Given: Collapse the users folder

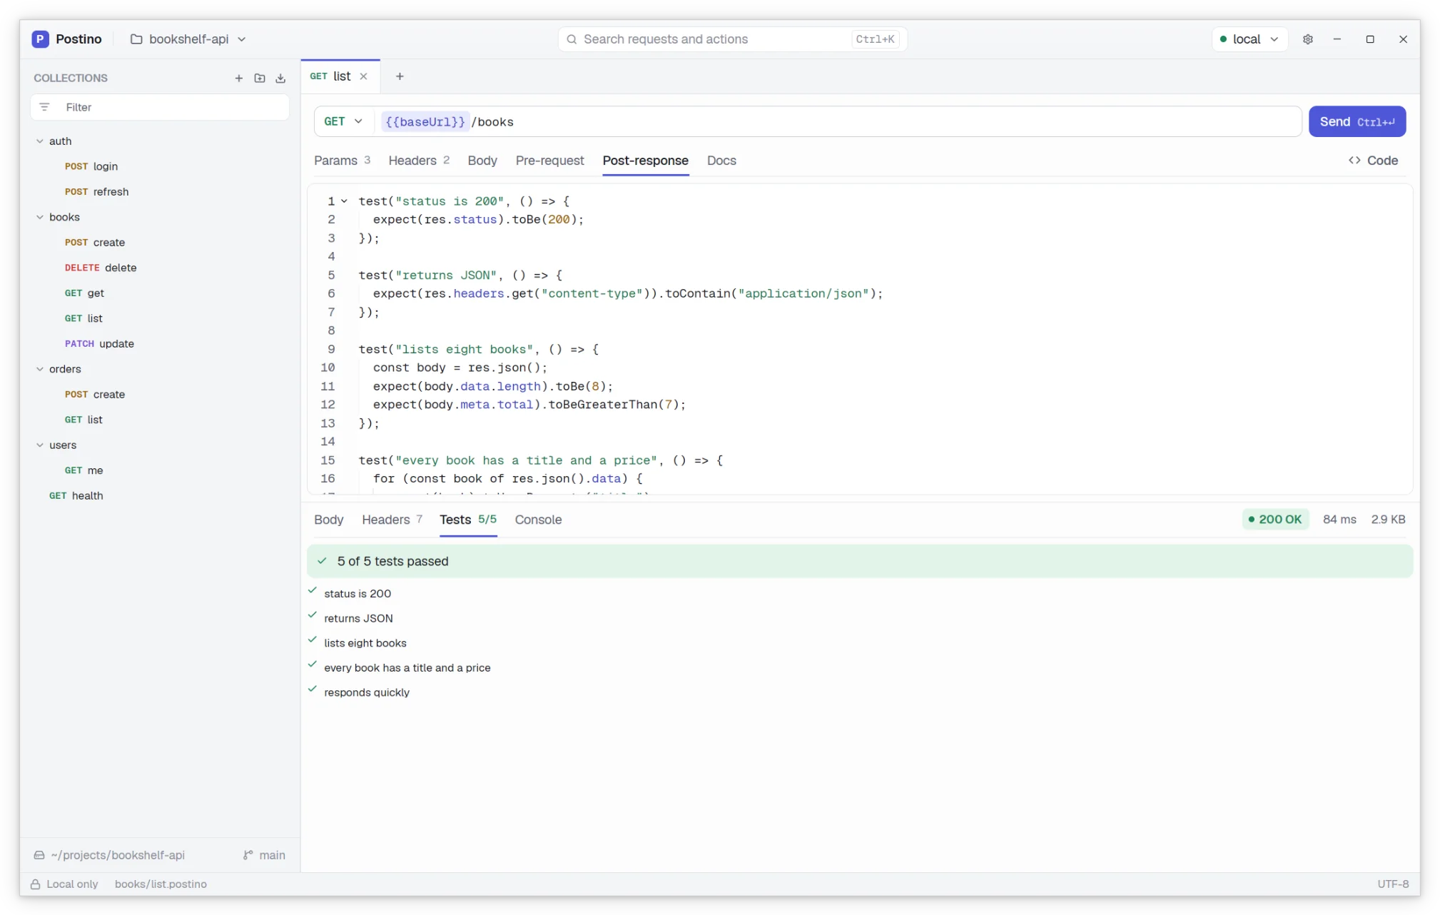Looking at the screenshot, I should pos(40,445).
